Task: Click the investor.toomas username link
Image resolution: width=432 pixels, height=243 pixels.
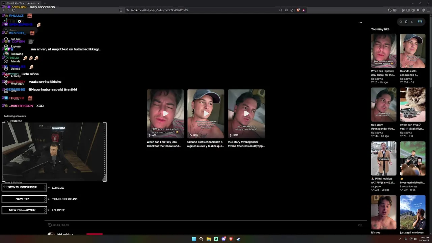Action: (408, 186)
